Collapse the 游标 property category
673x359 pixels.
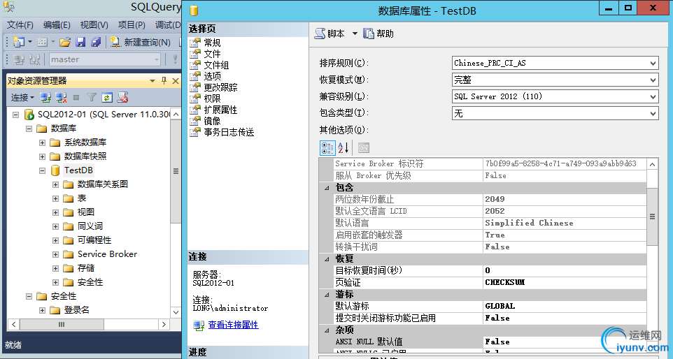327,294
